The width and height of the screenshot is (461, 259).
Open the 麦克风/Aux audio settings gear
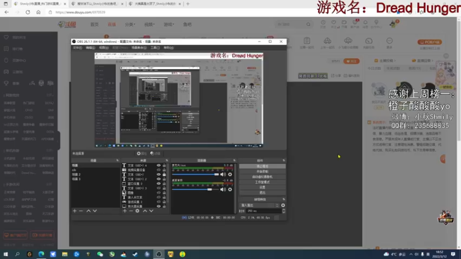coord(230,174)
